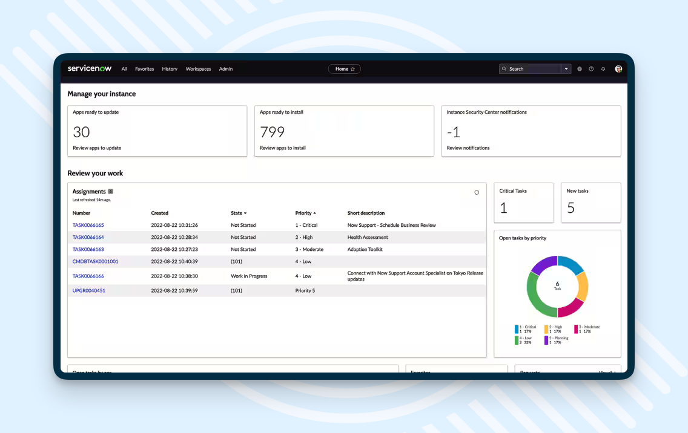Image resolution: width=688 pixels, height=433 pixels.
Task: Open the Workspaces menu
Action: point(198,69)
